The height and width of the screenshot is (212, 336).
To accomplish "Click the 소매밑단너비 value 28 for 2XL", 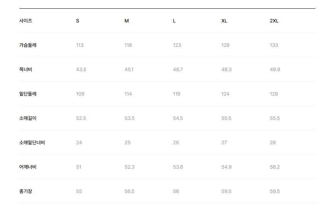I will pos(273,143).
